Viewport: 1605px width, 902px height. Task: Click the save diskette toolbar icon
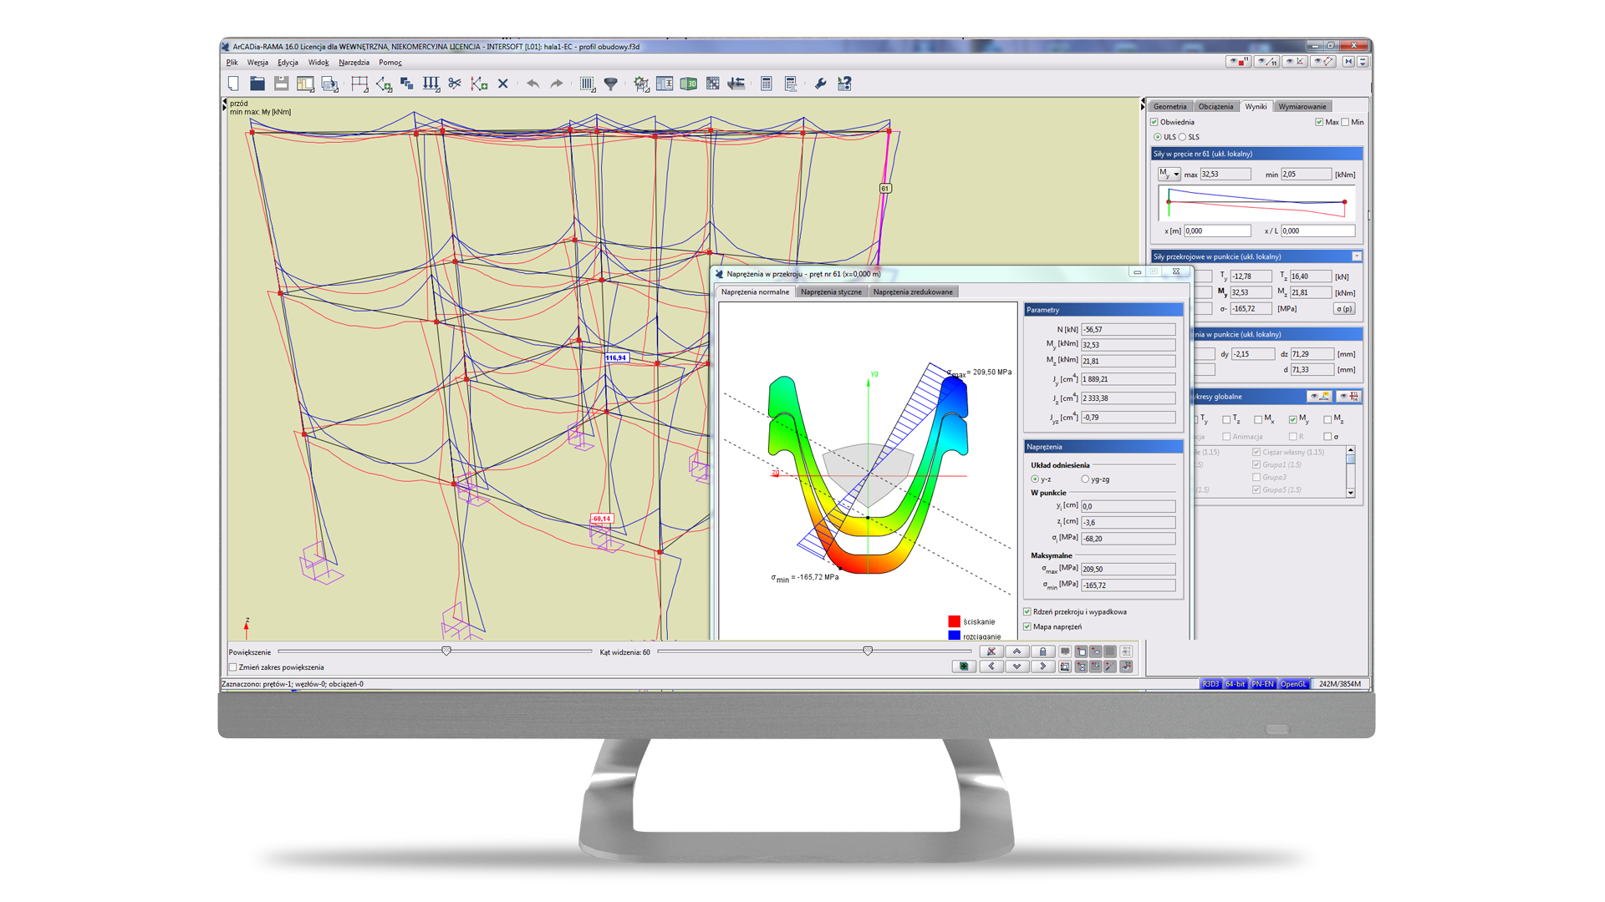tap(281, 84)
